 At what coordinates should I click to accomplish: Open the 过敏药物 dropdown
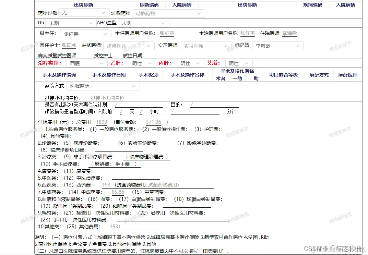[168, 13]
